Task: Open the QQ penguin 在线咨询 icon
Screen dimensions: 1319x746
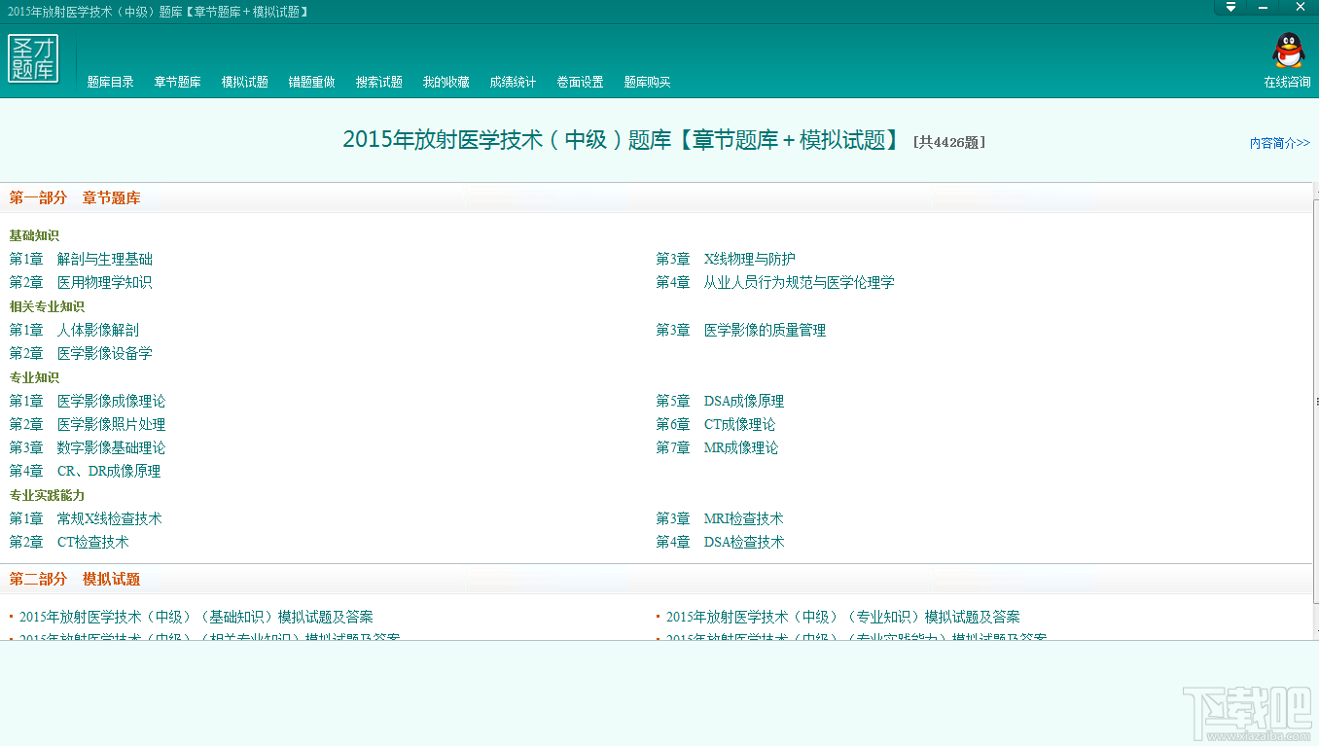Action: (1288, 51)
